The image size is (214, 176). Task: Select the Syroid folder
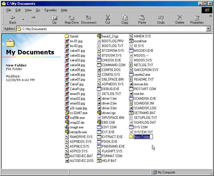pyautogui.click(x=74, y=36)
